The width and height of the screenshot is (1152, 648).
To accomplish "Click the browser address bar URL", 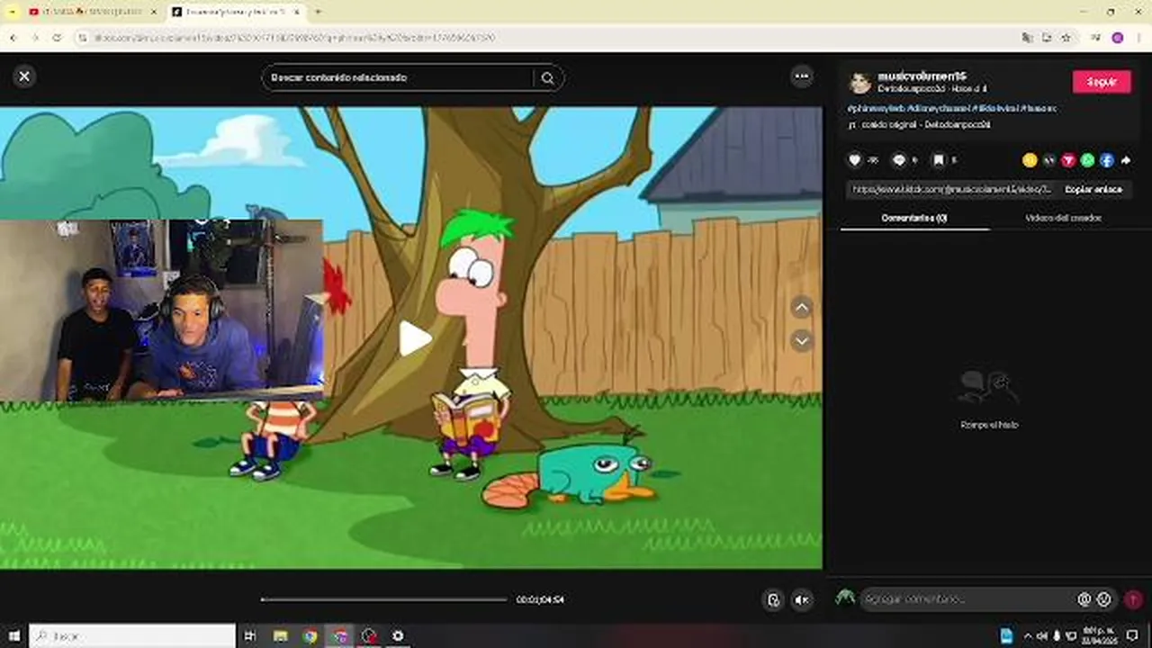I will [295, 38].
